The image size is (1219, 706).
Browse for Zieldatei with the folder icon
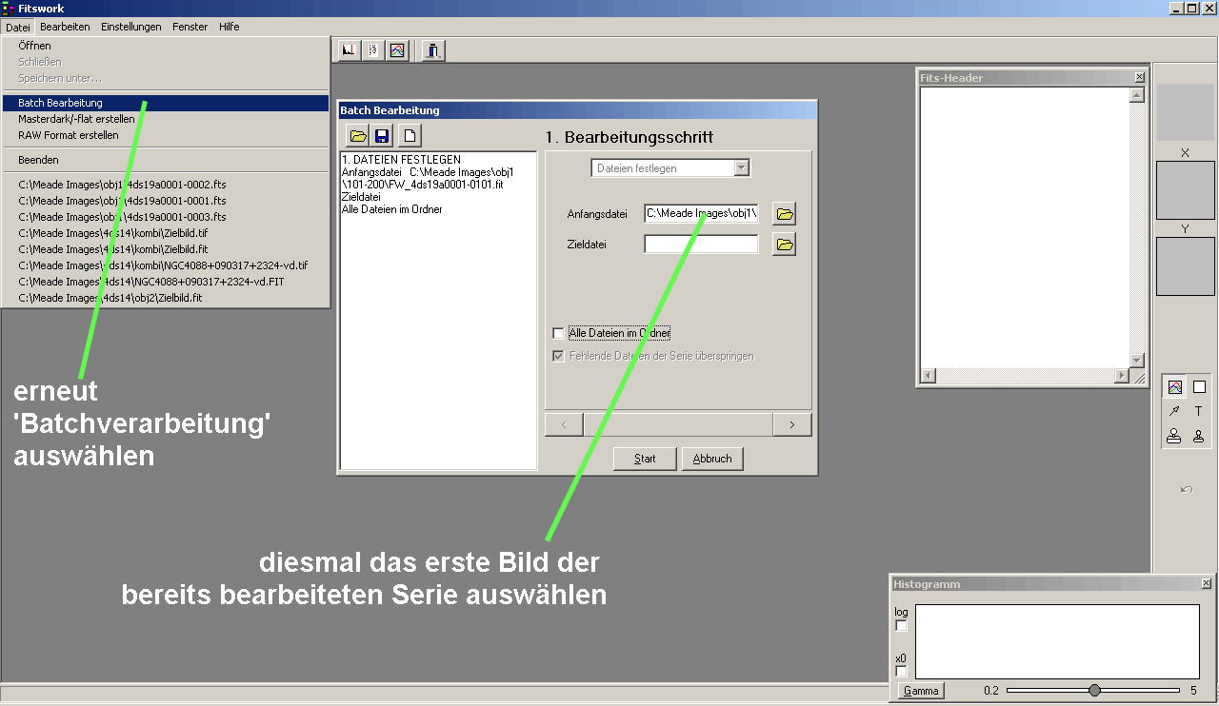point(784,245)
